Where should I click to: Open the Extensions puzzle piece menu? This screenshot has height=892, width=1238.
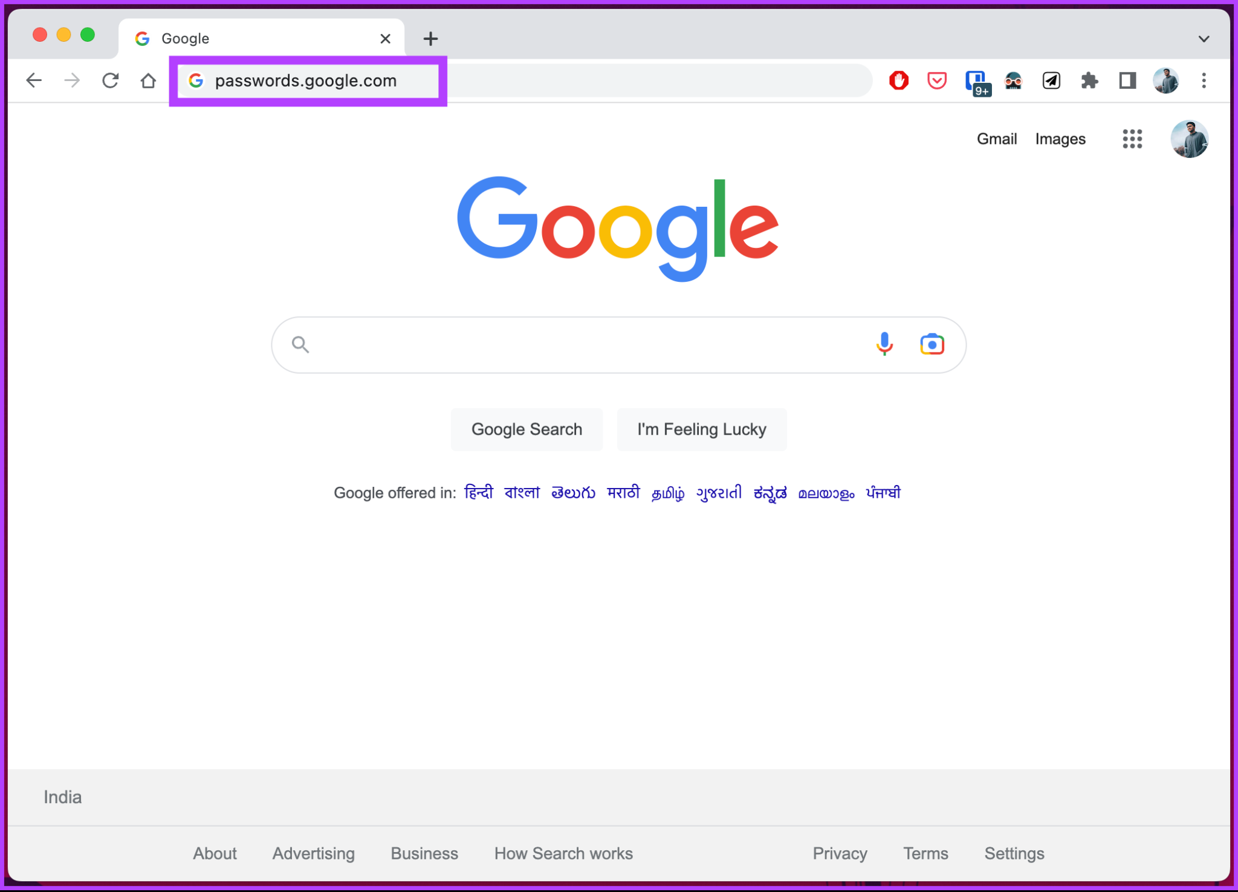(x=1091, y=80)
